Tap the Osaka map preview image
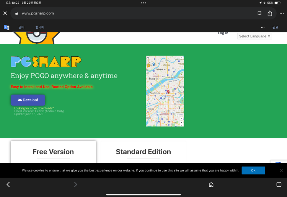The height and width of the screenshot is (197, 287). (x=165, y=91)
